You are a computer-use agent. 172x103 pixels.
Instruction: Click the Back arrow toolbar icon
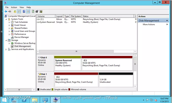coord(6,11)
